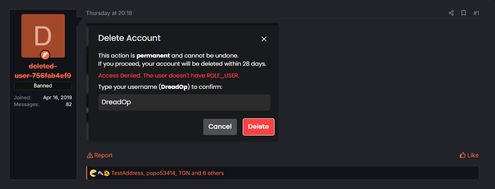Click the deleted-user-756fab4ef9 username
Image resolution: width=495 pixels, height=189 pixels.
pos(43,71)
